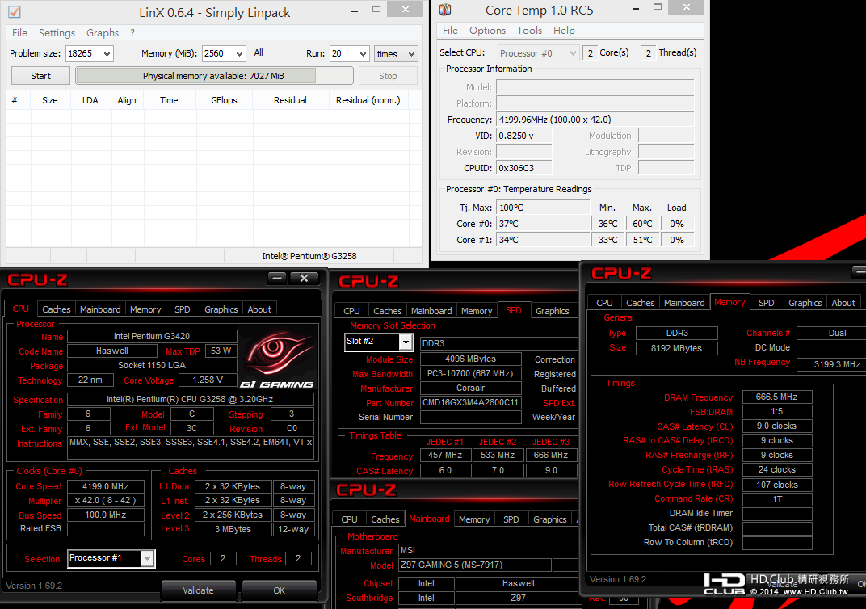
Task: Switch to Caches tab in left CPU-Z window
Action: (x=57, y=309)
